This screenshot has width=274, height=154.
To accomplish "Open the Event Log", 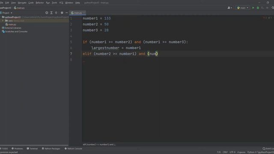I will 268,148.
